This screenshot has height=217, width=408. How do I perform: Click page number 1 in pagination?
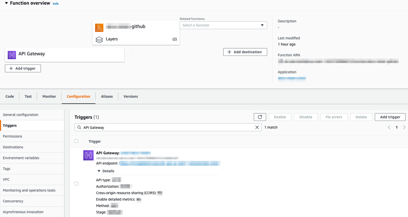[397, 127]
